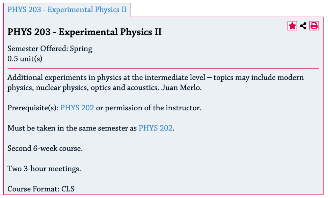Click the Semester Offered: Spring text

(50, 49)
